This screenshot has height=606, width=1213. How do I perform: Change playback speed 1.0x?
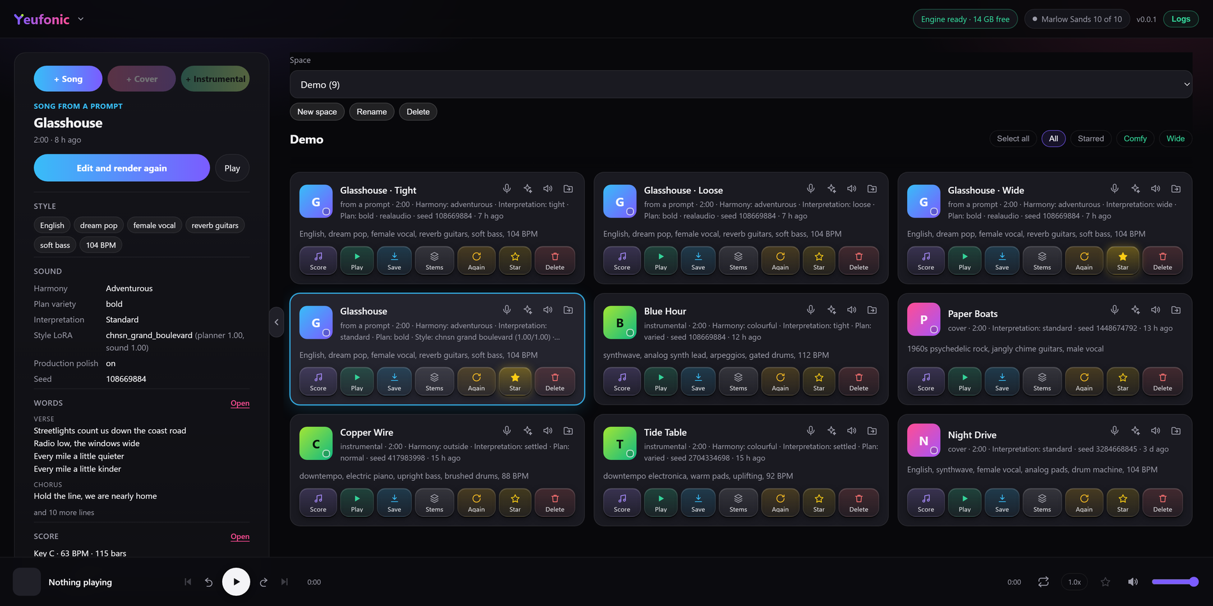[x=1074, y=582]
